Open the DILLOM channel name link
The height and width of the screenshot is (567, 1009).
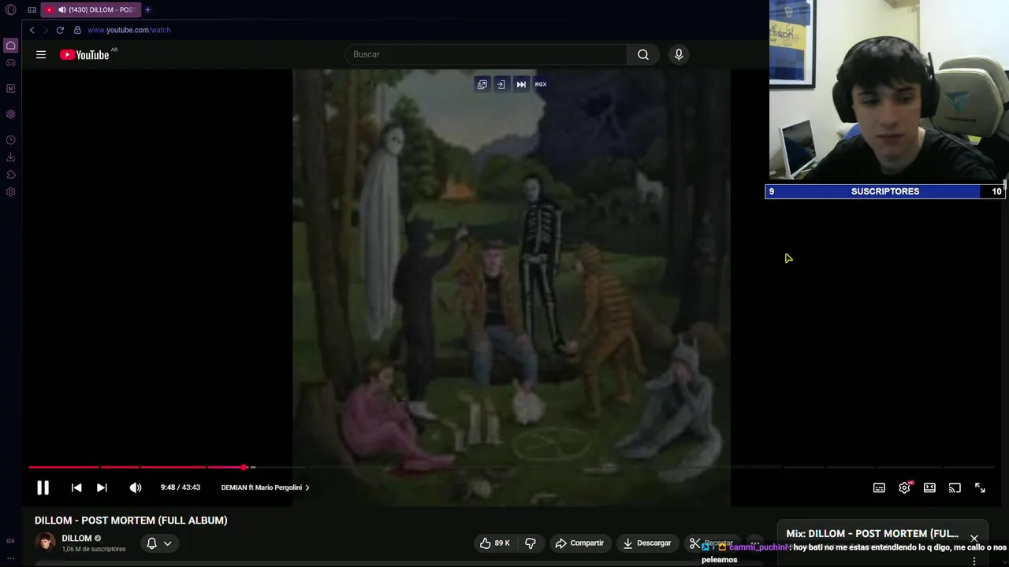[x=77, y=539]
